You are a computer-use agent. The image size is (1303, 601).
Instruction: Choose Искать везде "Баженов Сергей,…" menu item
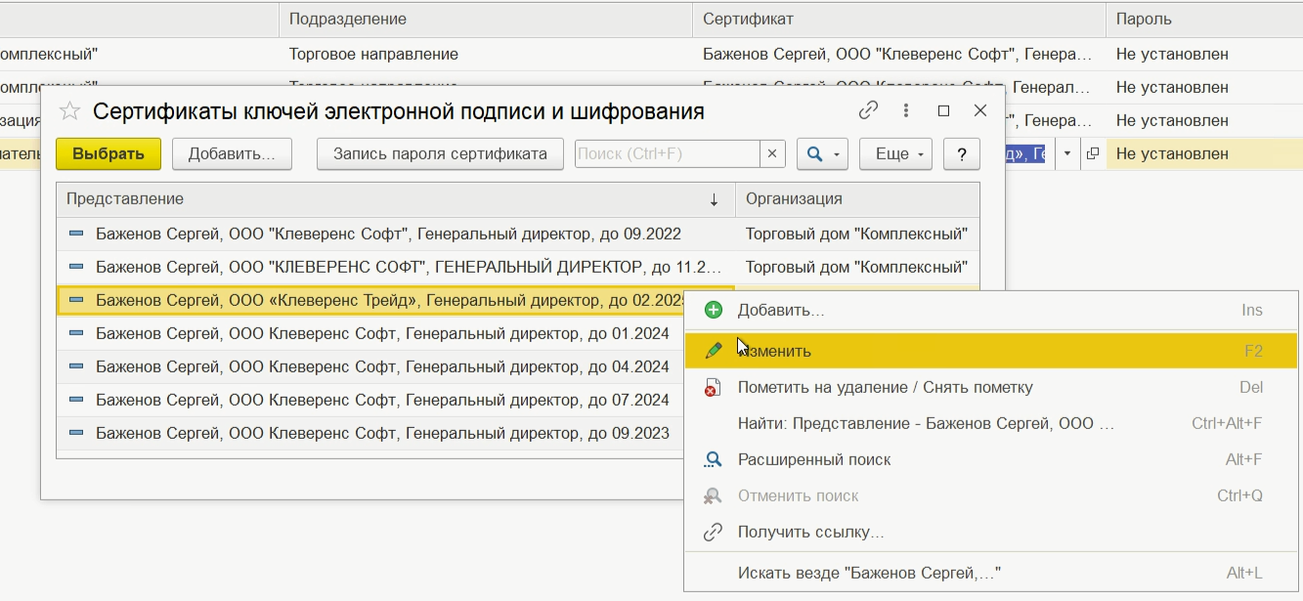click(869, 573)
